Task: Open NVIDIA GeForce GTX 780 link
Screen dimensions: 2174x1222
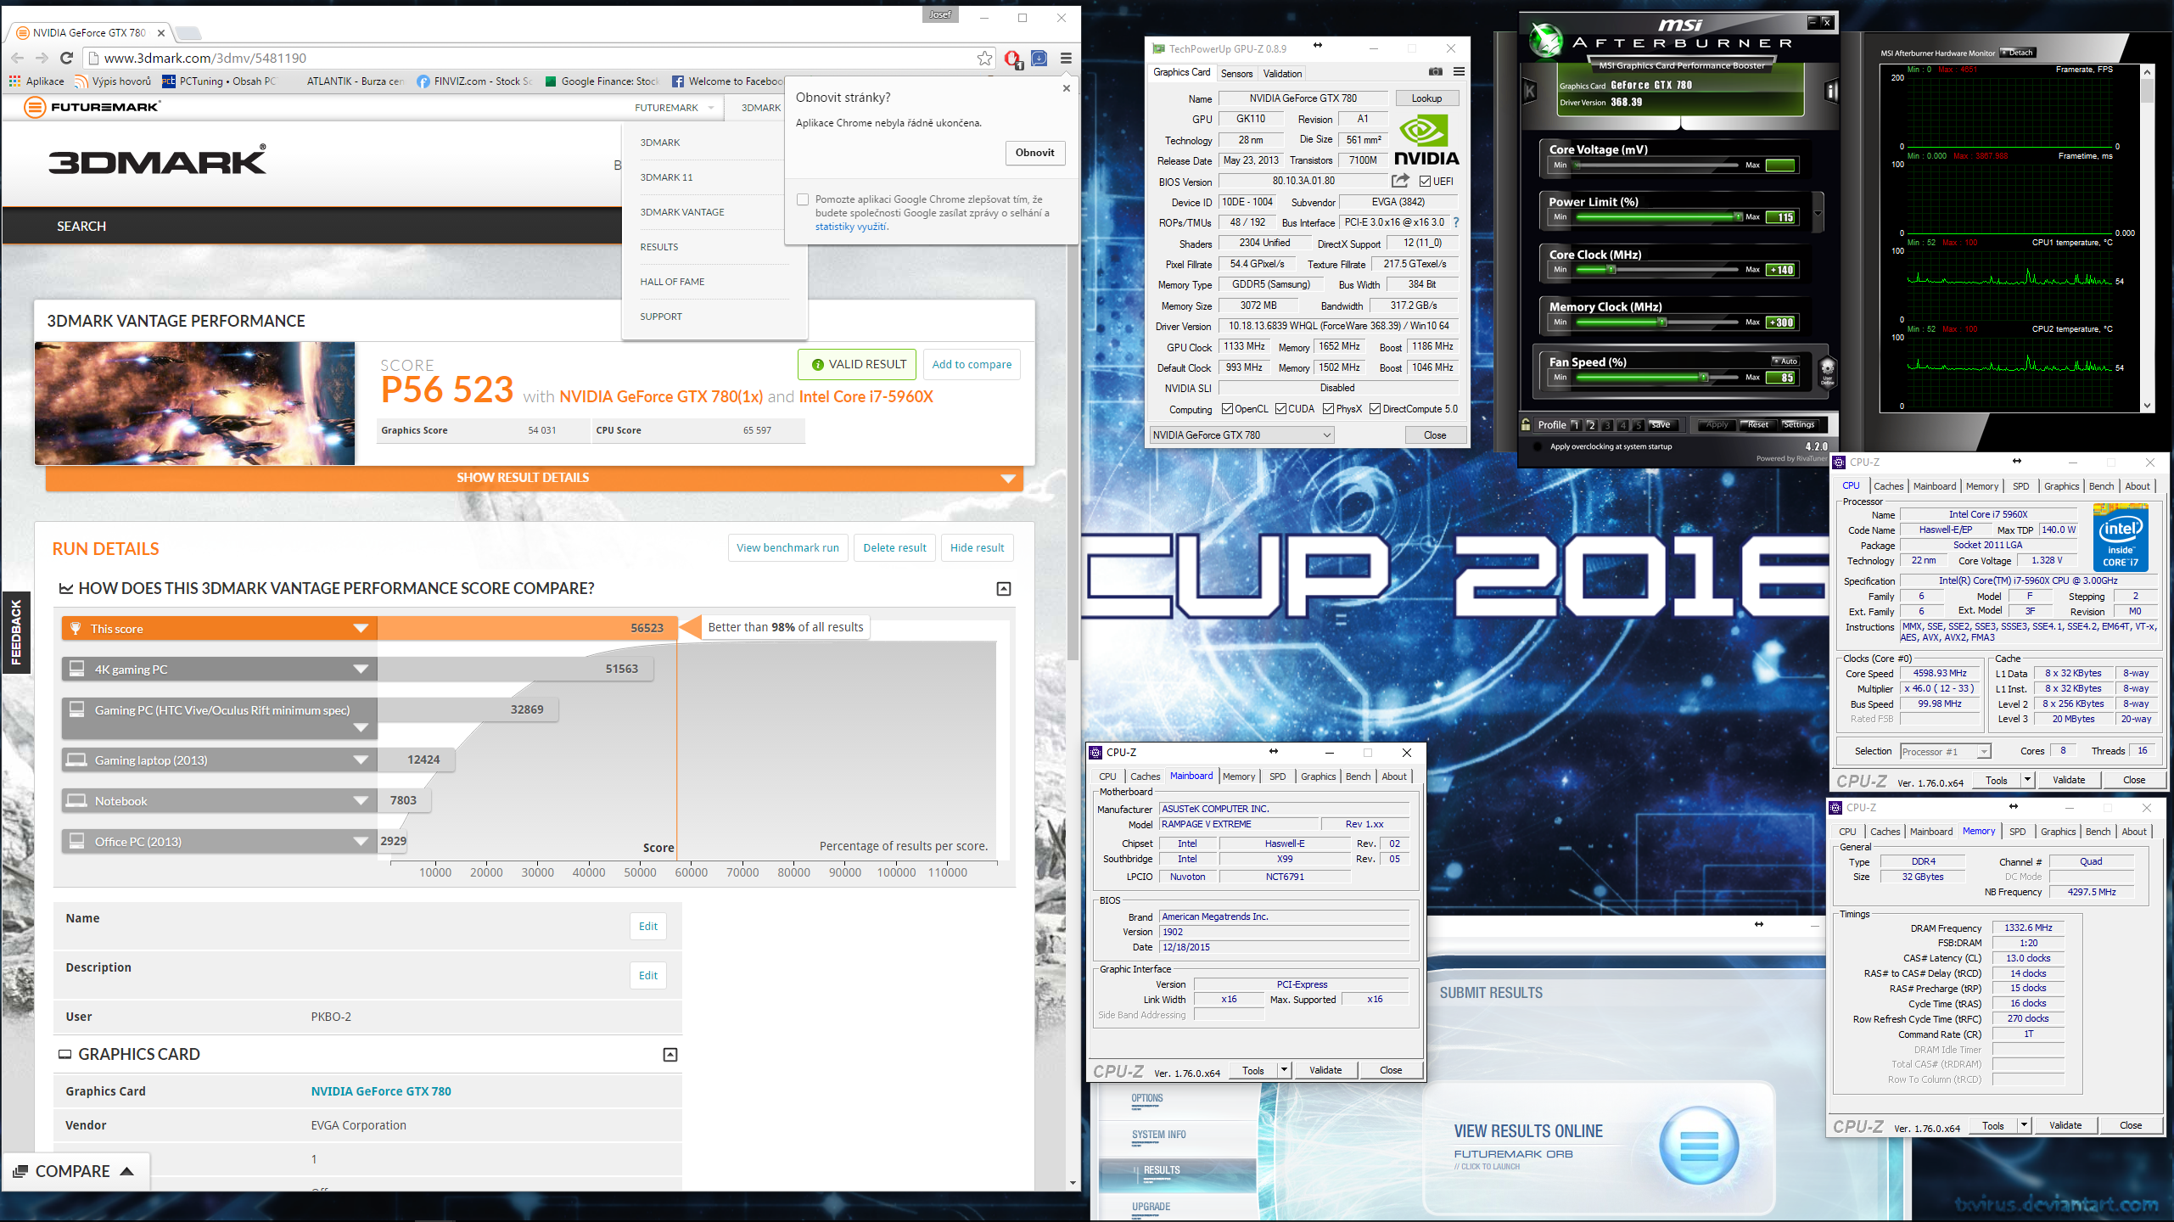Action: [381, 1091]
